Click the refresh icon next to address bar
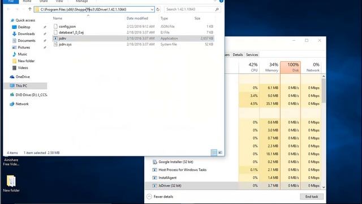The width and height of the screenshot is (362, 204). 158,10
